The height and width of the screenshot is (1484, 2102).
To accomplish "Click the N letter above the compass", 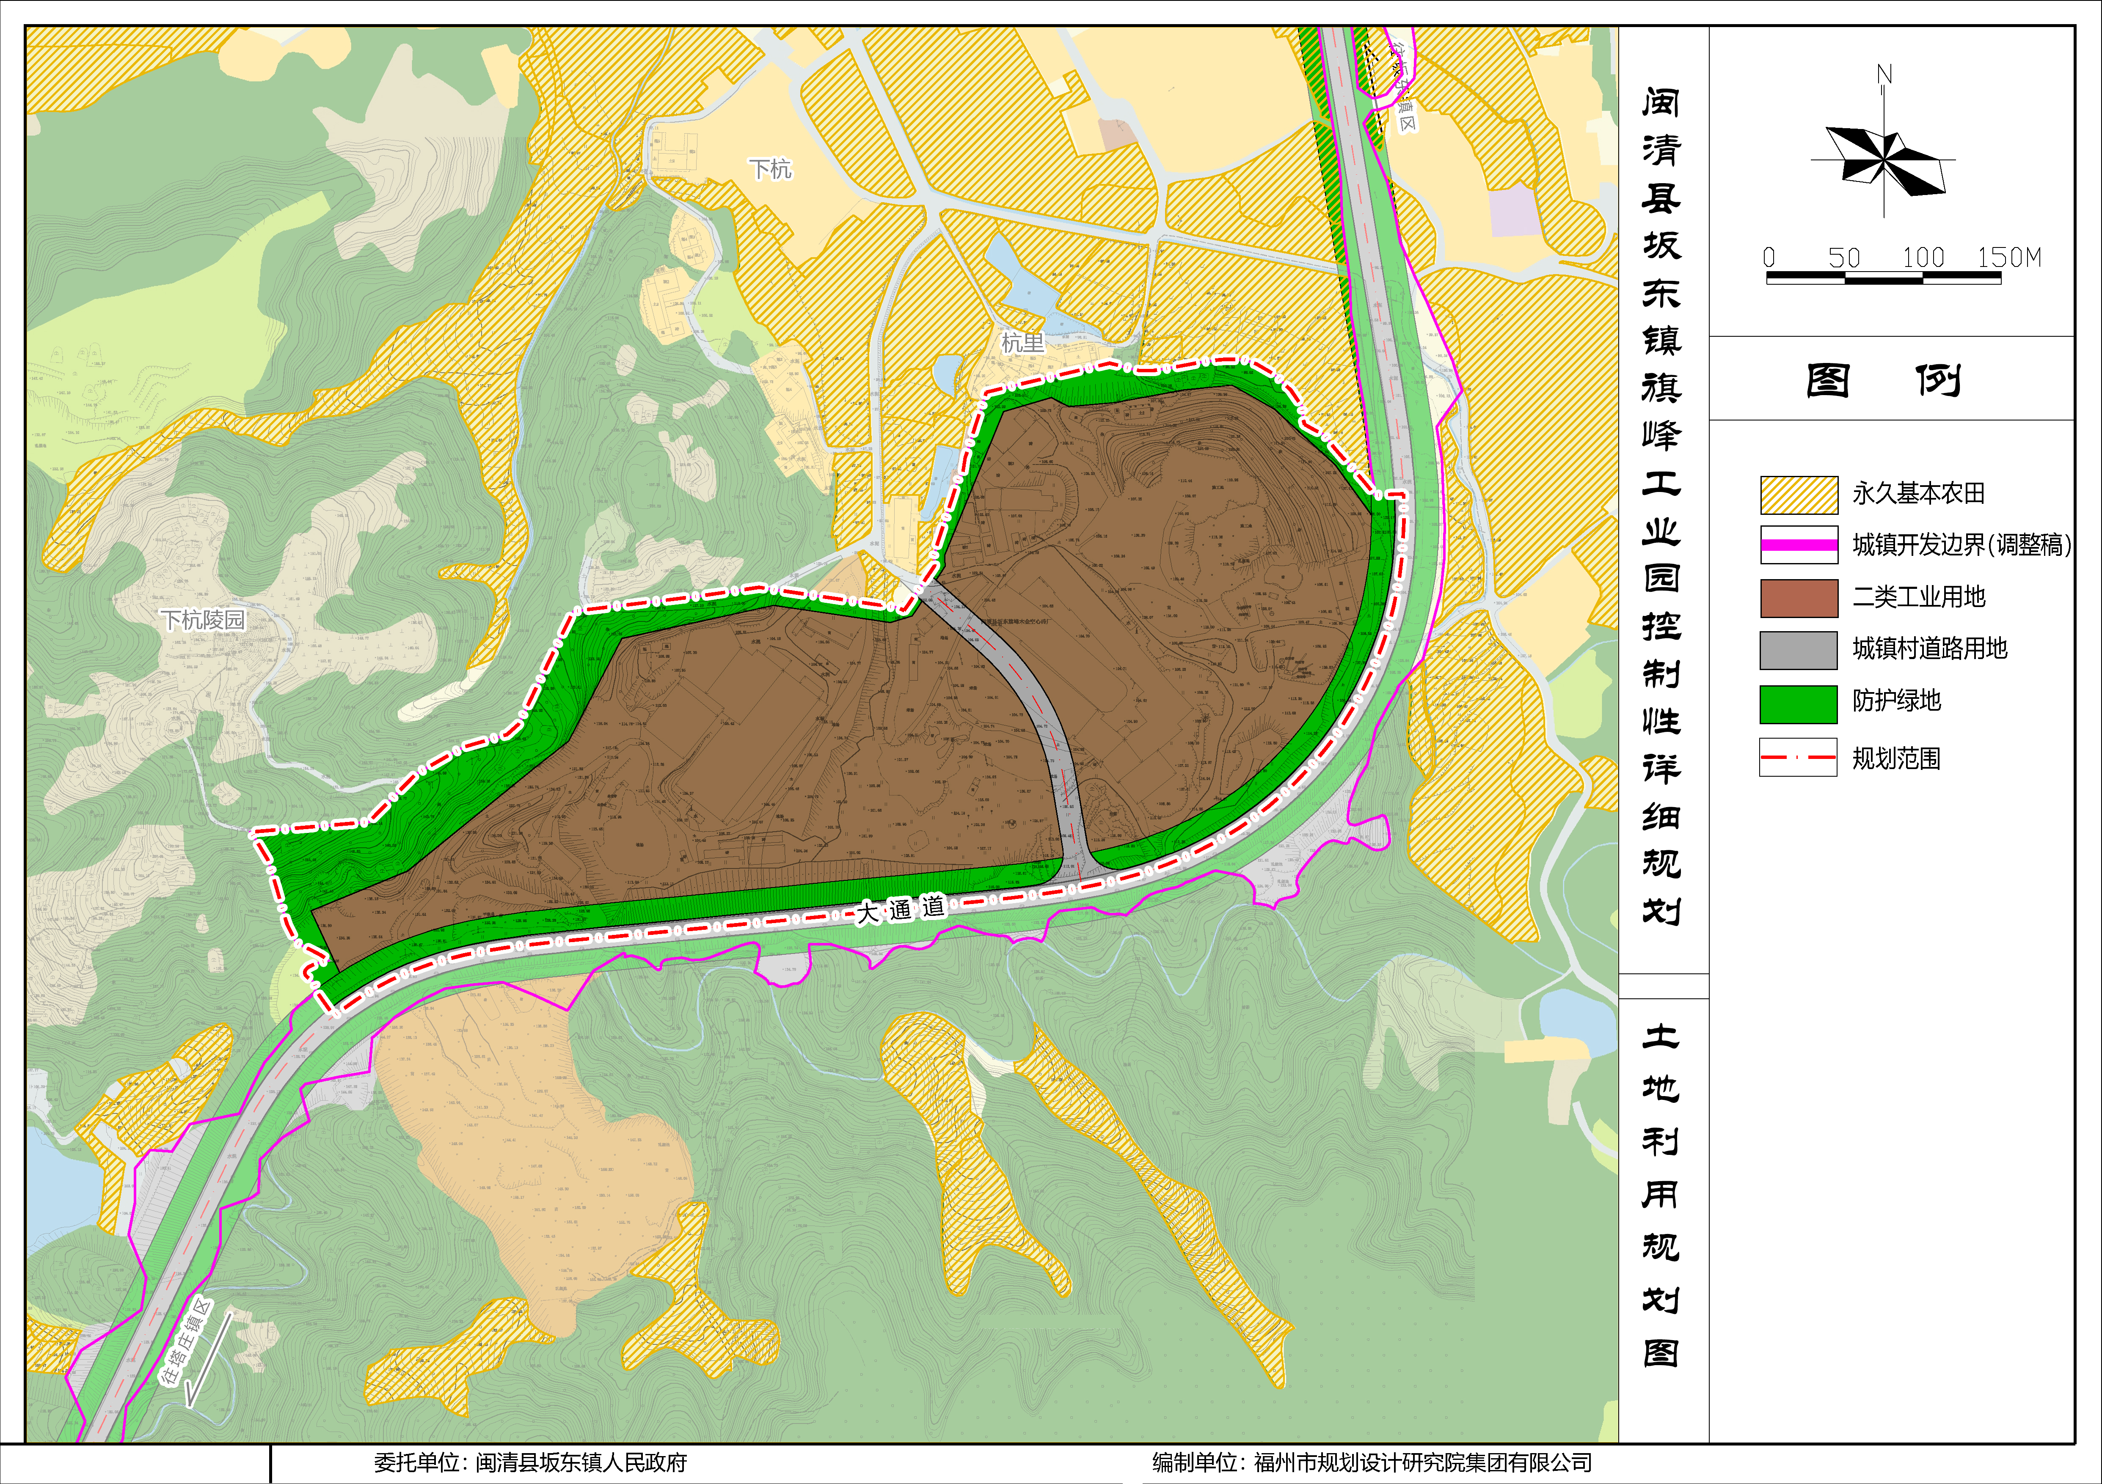I will pyautogui.click(x=1884, y=74).
